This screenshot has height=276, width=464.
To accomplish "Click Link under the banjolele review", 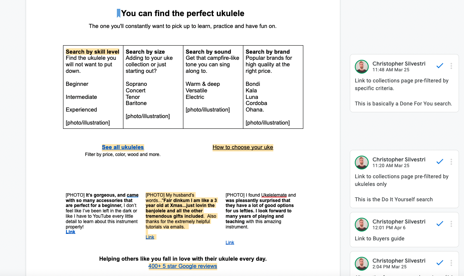I will (x=150, y=237).
